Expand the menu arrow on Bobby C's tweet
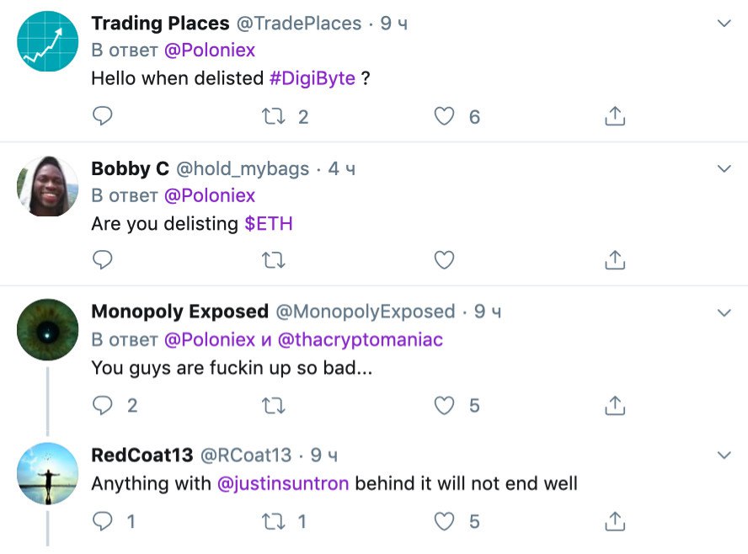This screenshot has height=554, width=748. tap(724, 168)
